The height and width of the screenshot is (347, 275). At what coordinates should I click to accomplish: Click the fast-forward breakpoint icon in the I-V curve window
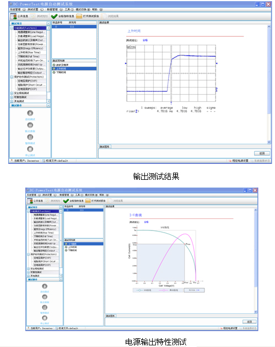tap(45, 297)
